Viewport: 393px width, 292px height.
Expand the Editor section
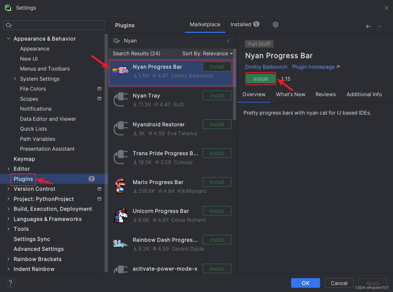point(8,169)
